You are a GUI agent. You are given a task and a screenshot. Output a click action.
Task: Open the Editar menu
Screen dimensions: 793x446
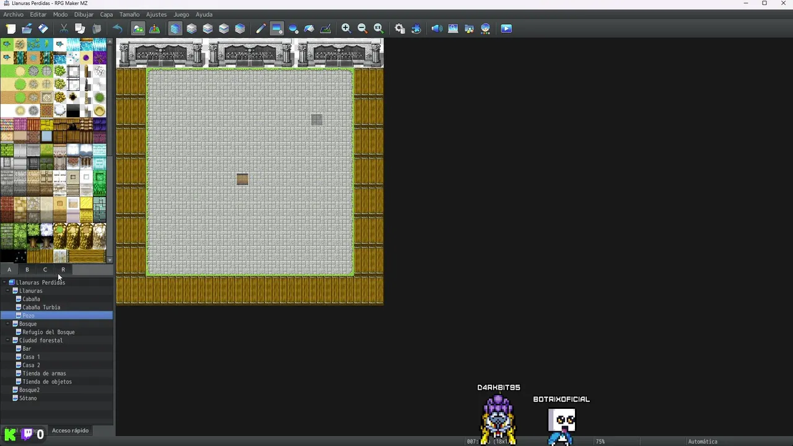coord(38,14)
